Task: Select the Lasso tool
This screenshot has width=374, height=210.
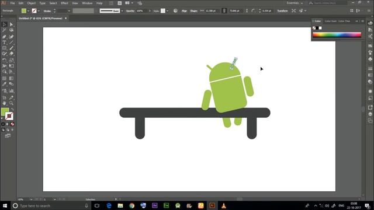Action: 12,30
